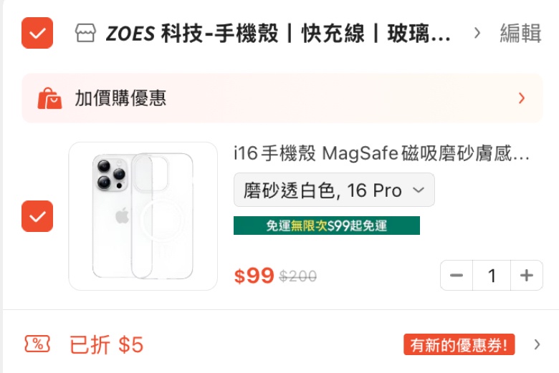This screenshot has height=373, width=559.
Task: Open the 已折 $5 discount details
Action: click(107, 345)
